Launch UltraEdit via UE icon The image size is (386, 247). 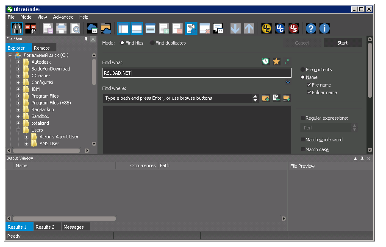[267, 28]
